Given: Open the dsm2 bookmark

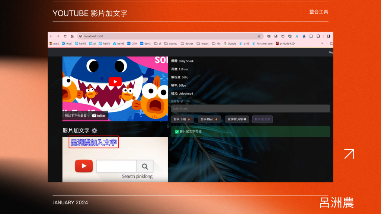Looking at the screenshot, I should coord(145,44).
